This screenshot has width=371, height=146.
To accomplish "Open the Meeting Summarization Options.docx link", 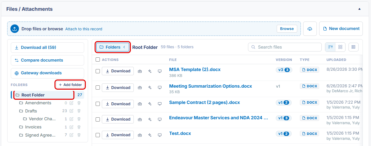I will (x=210, y=86).
